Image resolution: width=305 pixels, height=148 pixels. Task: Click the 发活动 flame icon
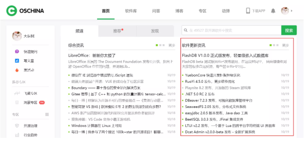[17, 70]
